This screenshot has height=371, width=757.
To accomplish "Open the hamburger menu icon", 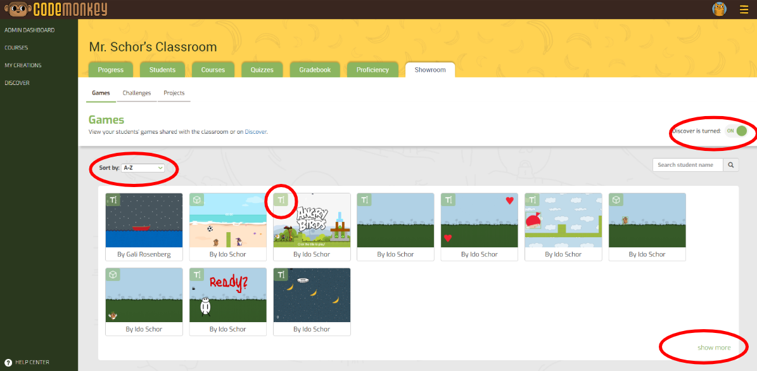I will pos(744,10).
